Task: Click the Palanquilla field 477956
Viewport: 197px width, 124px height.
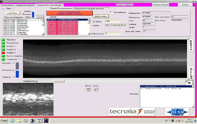Action: click(156, 13)
